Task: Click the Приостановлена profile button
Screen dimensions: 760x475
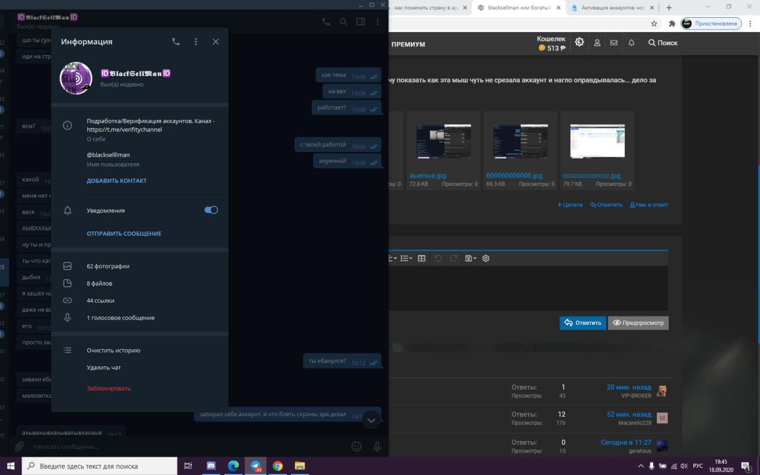Action: coord(711,24)
